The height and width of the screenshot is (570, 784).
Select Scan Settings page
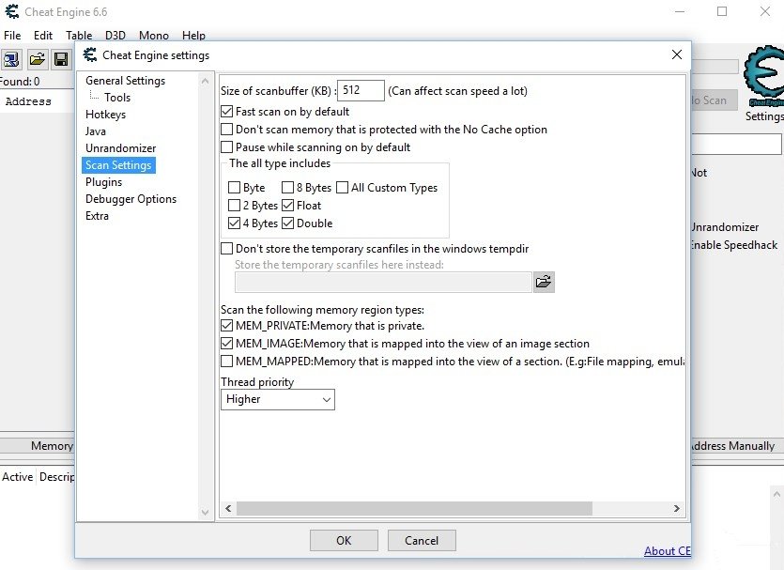pos(118,165)
